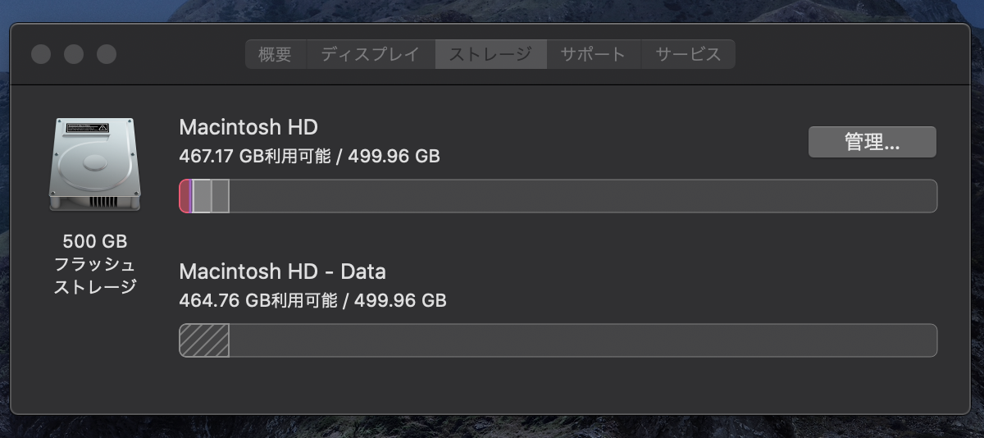Close the system information window
Screen dimensions: 984x438
[x=41, y=55]
